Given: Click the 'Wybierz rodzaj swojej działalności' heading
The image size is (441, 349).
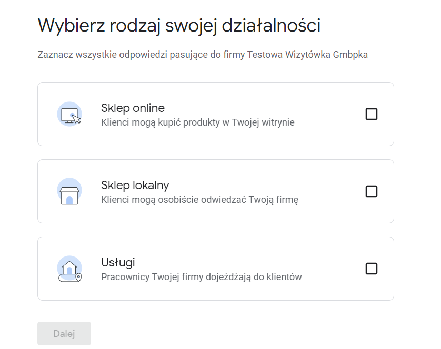Looking at the screenshot, I should pos(179,26).
